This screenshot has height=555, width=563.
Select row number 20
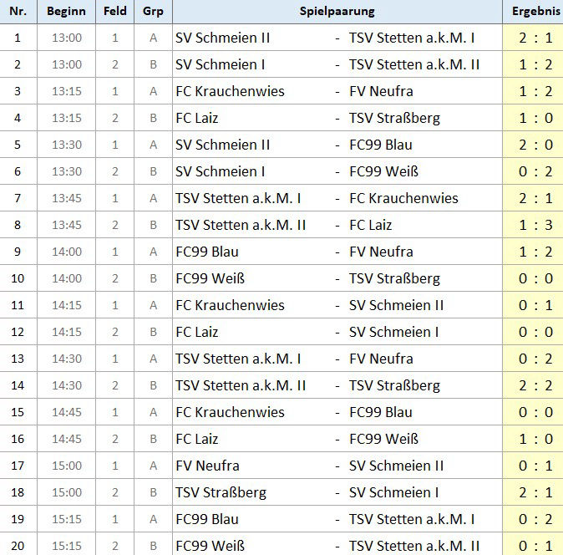(18, 546)
